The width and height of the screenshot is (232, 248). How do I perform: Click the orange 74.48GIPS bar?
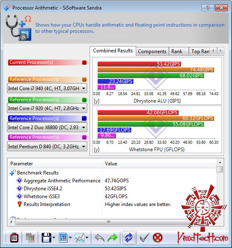click(x=156, y=70)
